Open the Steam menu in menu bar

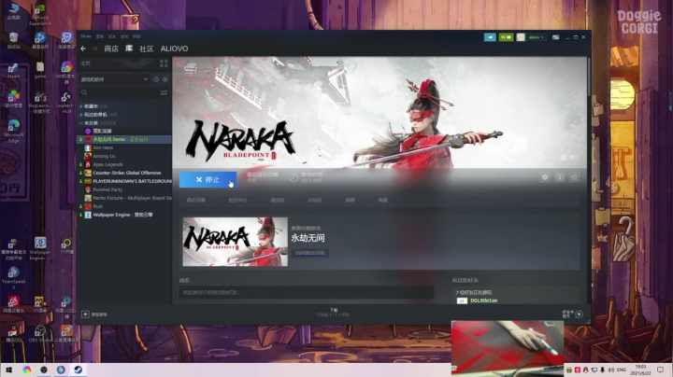86,36
